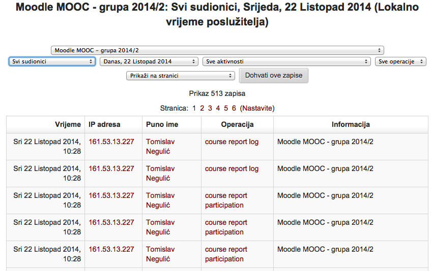Click the Prikaz 513 zapisa text
432x271 pixels.
[x=217, y=94]
